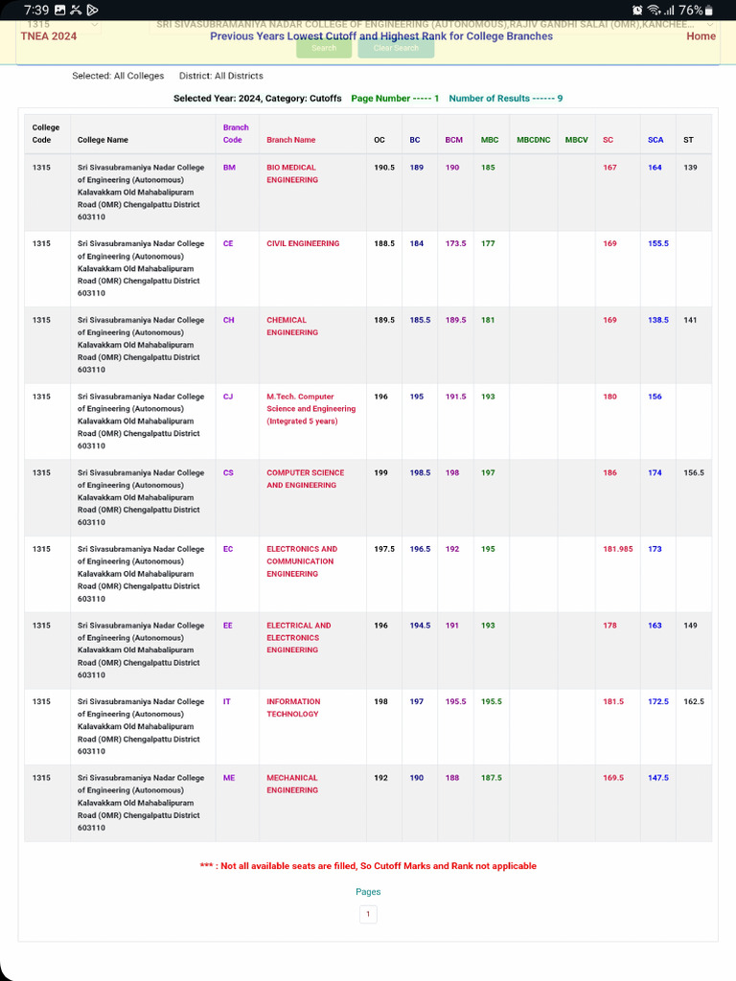This screenshot has width=736, height=981.
Task: Tap the alarm icon in status bar
Action: click(x=637, y=10)
